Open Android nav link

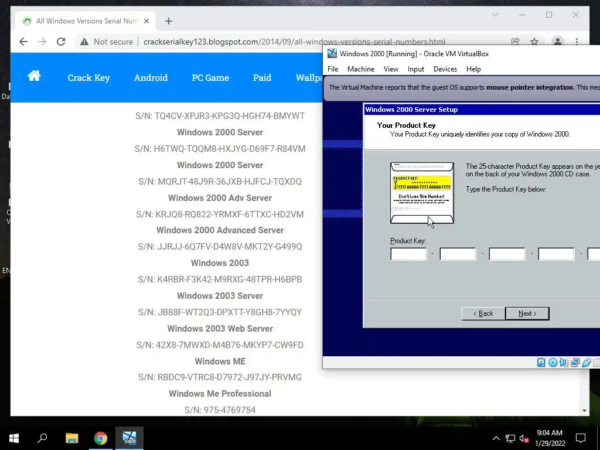pos(151,78)
